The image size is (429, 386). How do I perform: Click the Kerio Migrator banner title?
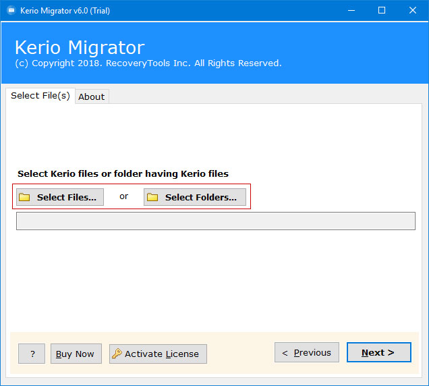point(80,48)
